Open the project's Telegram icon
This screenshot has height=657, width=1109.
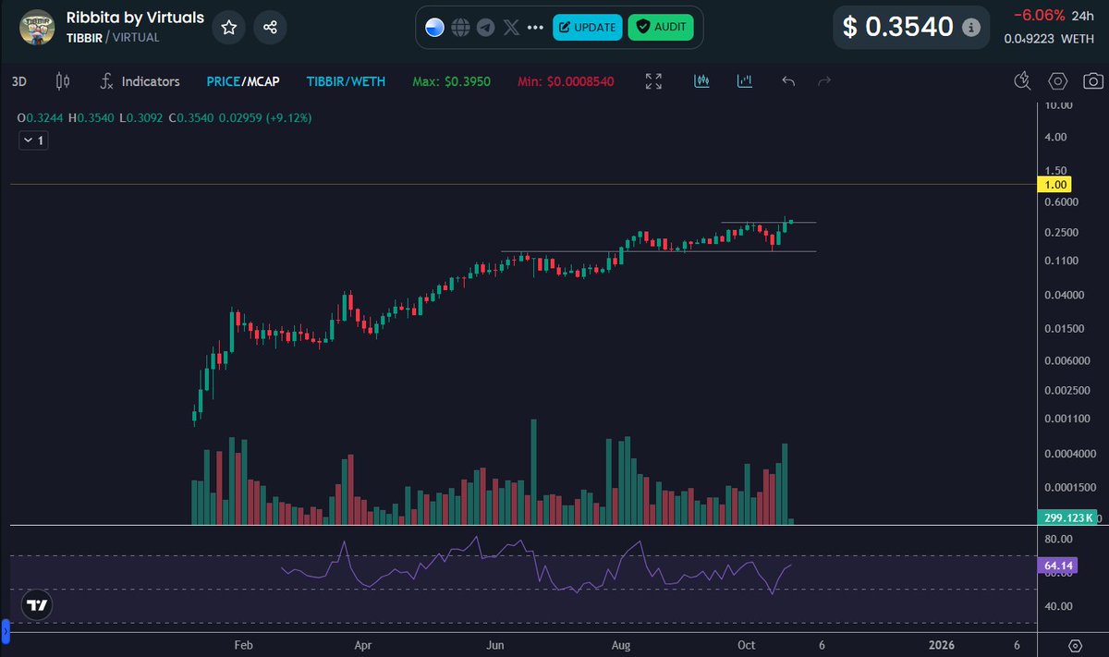pyautogui.click(x=485, y=27)
